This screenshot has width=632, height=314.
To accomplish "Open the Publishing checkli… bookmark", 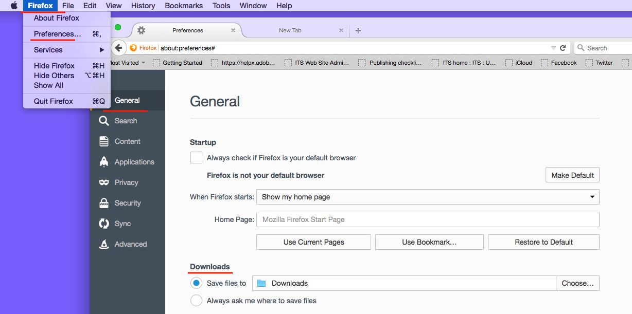I will [x=390, y=63].
